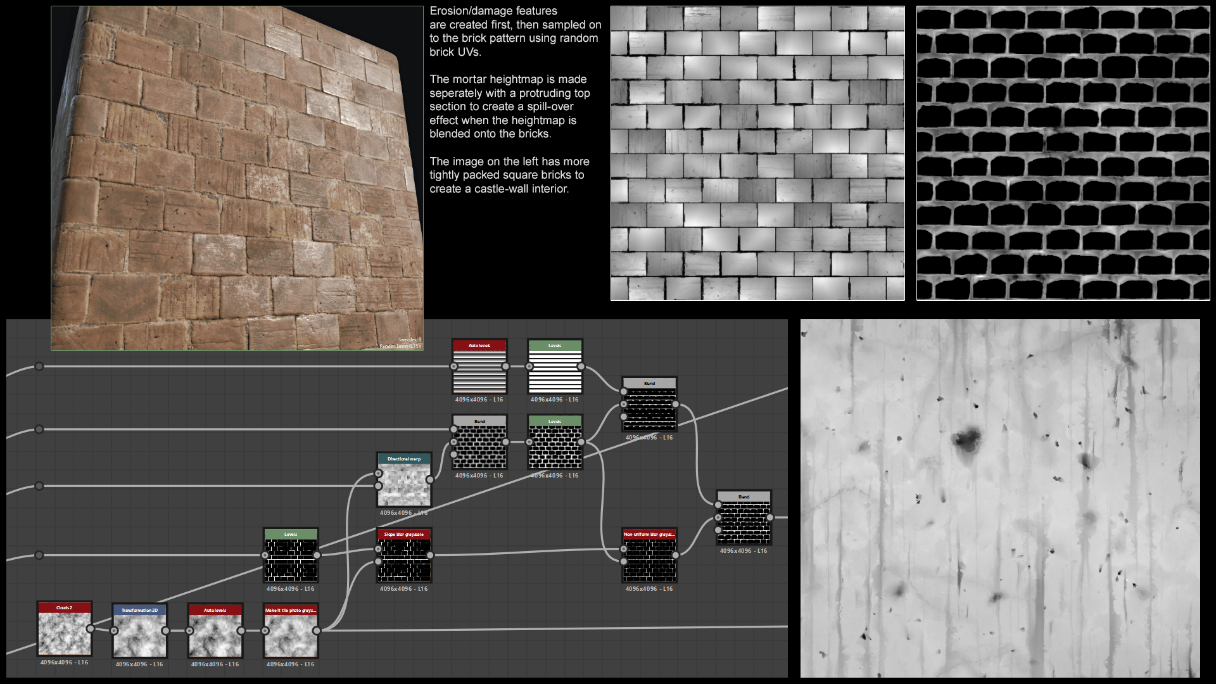Click the output pin of Slope blur grayscale
Image resolution: width=1216 pixels, height=684 pixels.
pyautogui.click(x=430, y=555)
